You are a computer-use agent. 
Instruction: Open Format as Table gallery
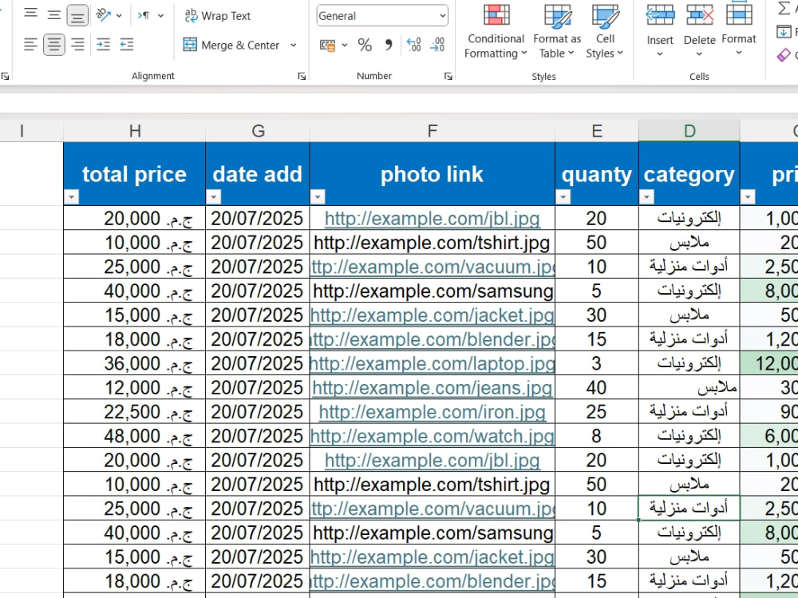557,32
